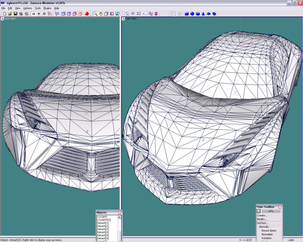Expand the Modify section in Main ToolBox
303x242 pixels.
(x=262, y=219)
